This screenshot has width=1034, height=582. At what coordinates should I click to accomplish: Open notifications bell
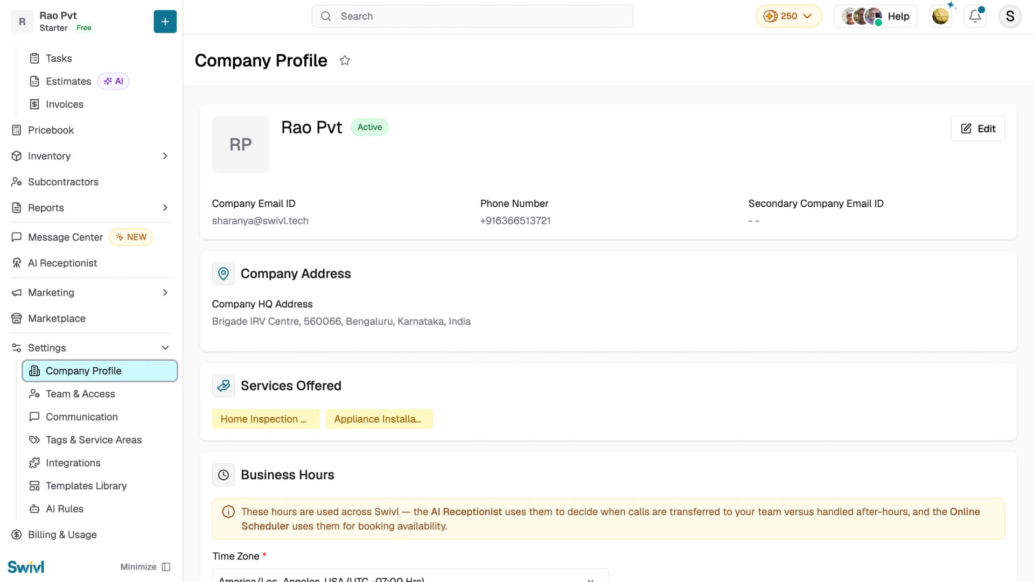click(x=975, y=16)
